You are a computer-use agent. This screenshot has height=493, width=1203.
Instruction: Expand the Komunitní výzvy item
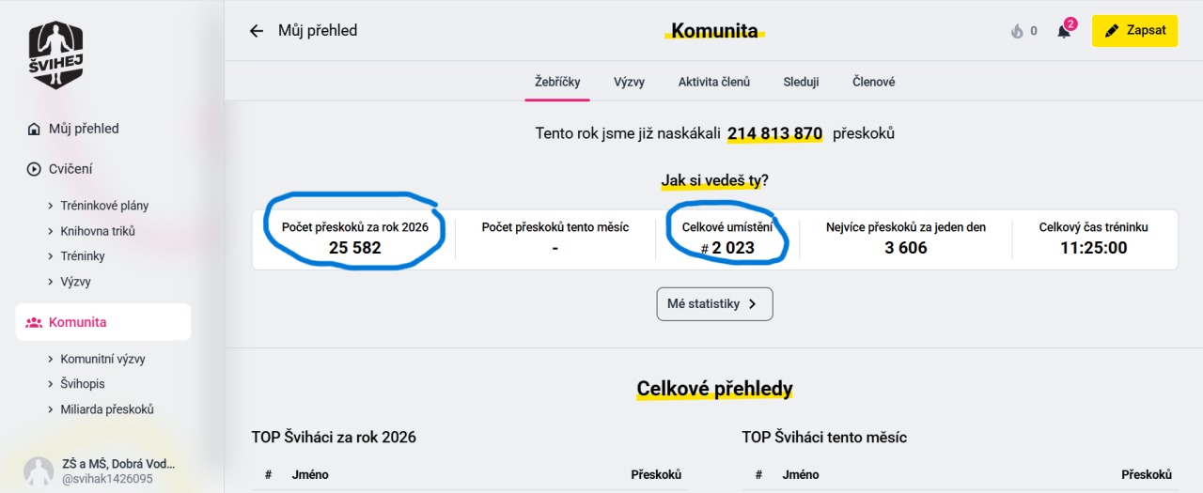pos(102,359)
